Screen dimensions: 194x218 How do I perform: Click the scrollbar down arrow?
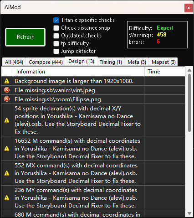point(189,213)
